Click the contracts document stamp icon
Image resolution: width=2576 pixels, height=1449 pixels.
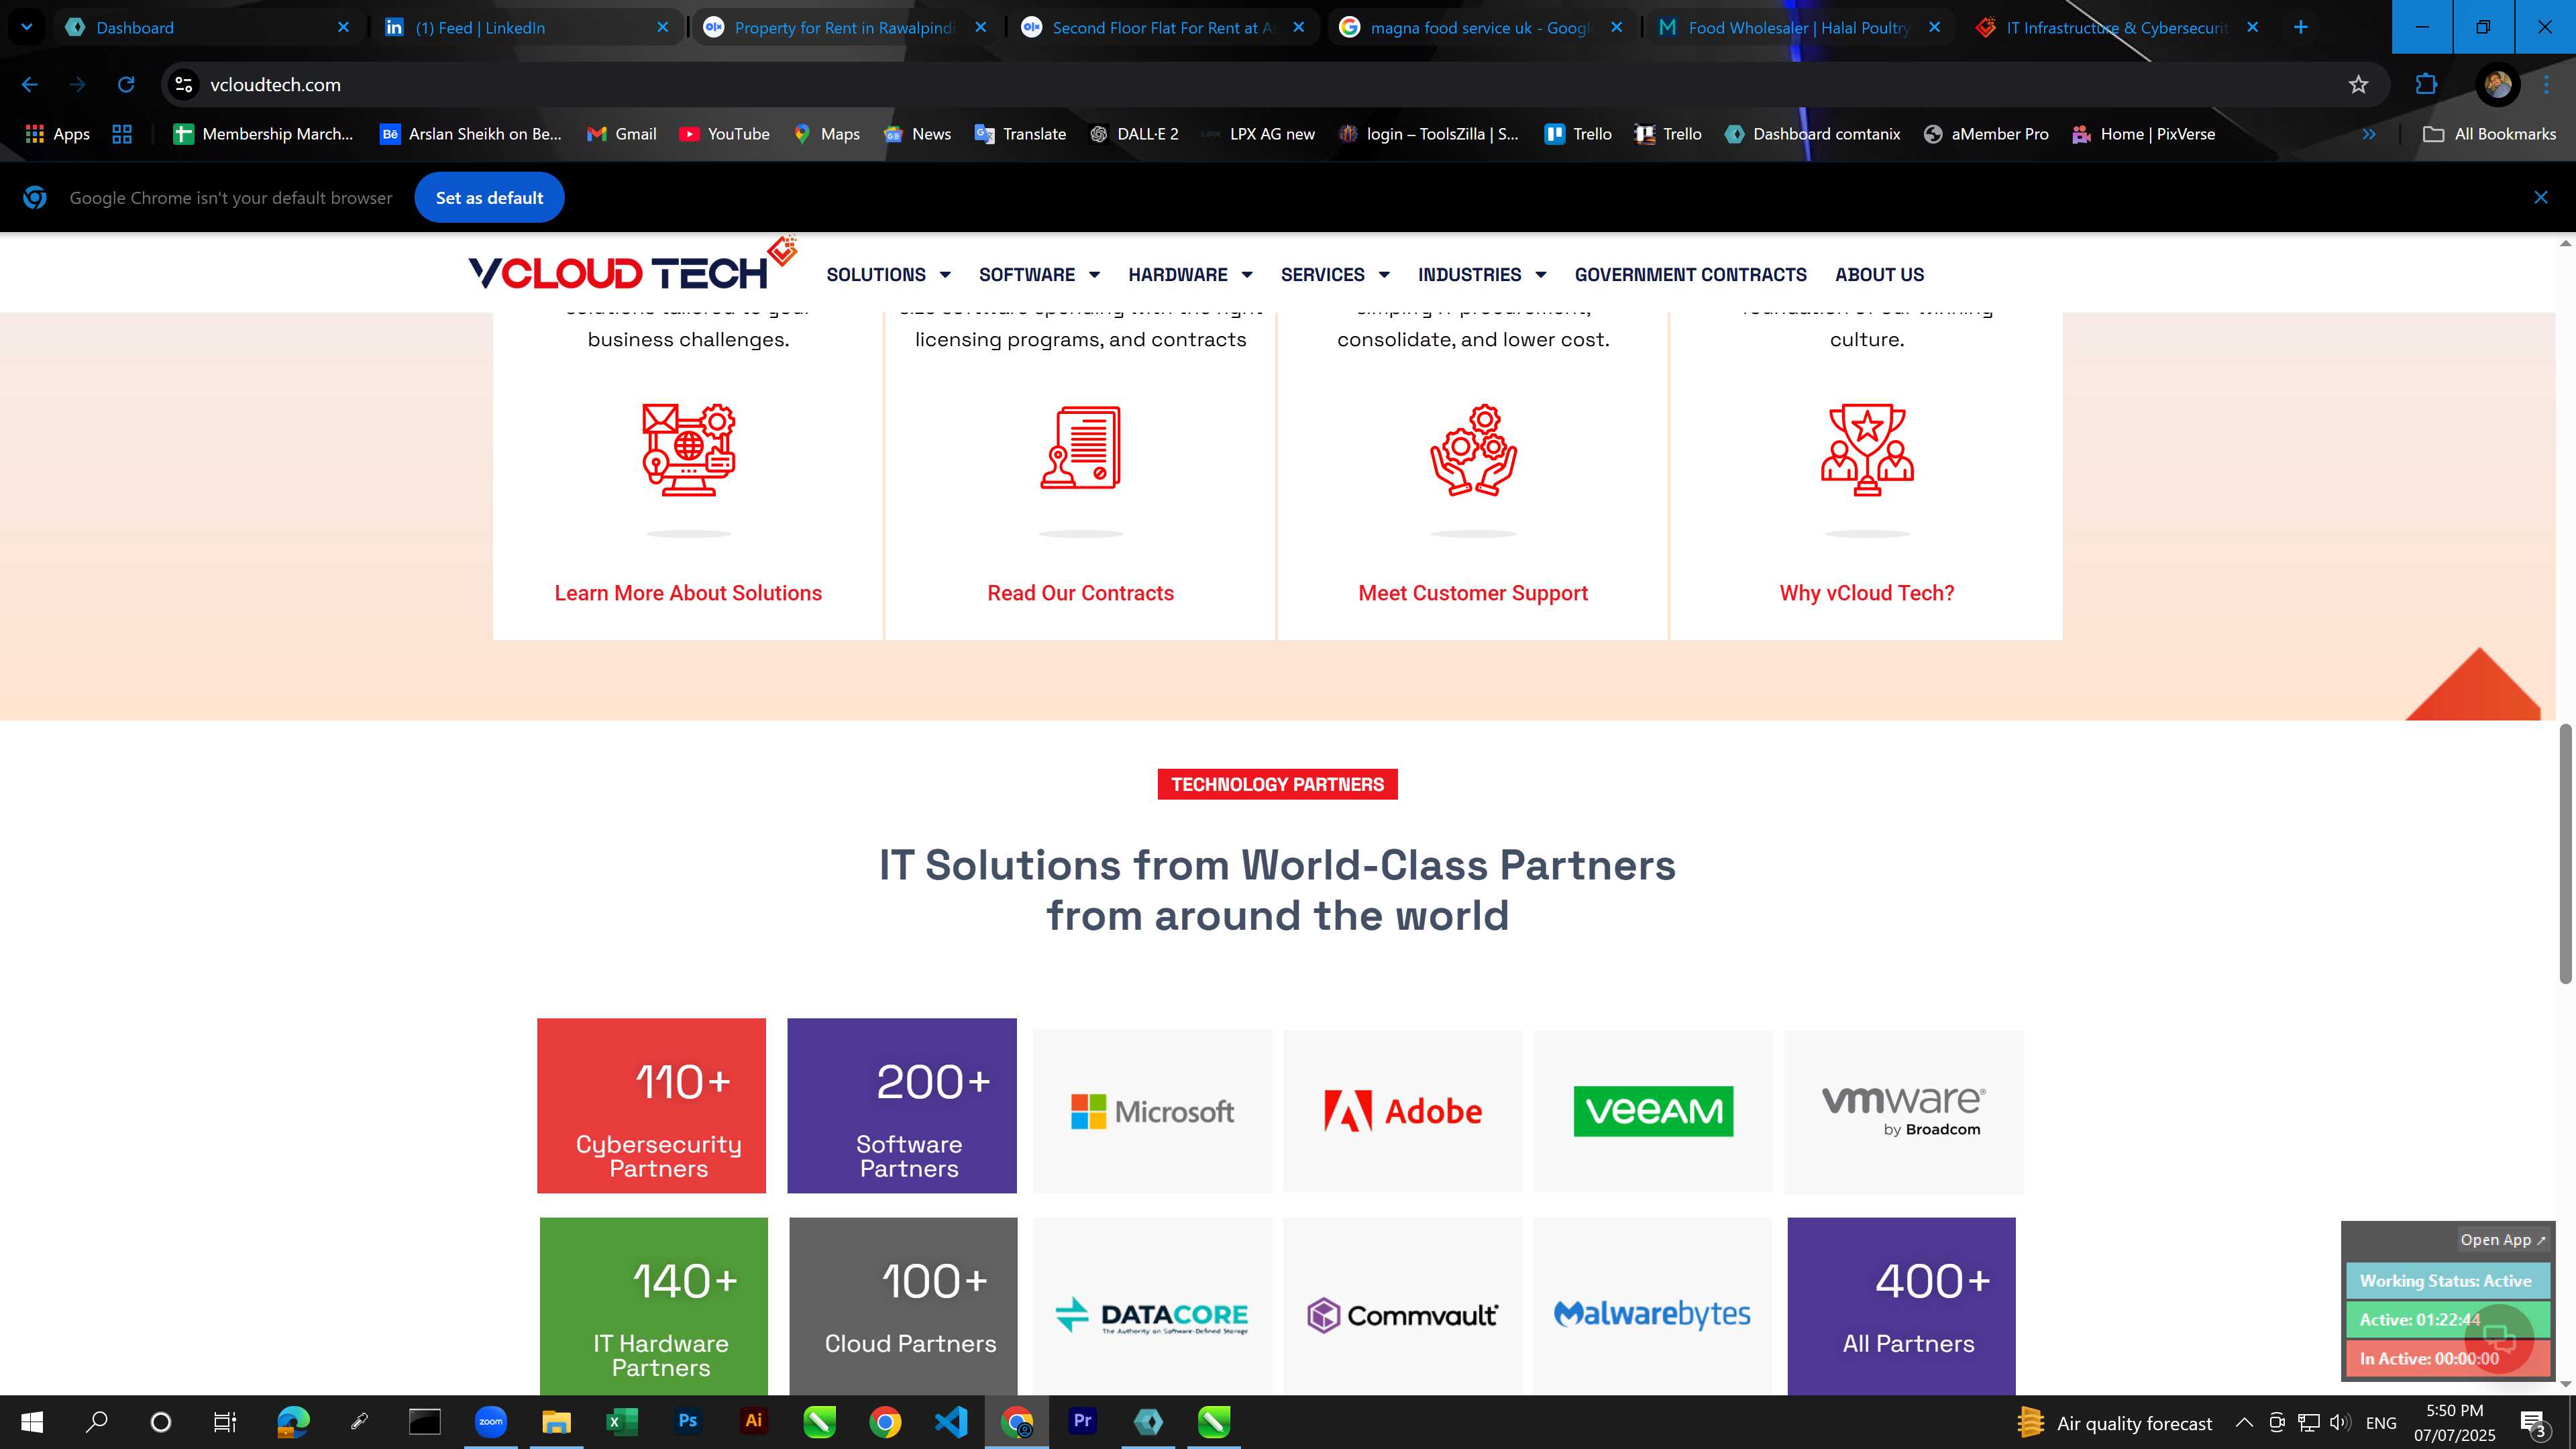tap(1080, 447)
